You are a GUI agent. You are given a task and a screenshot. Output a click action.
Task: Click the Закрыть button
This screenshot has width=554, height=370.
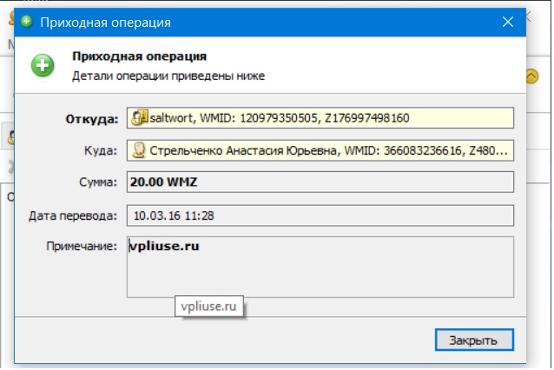tap(474, 340)
